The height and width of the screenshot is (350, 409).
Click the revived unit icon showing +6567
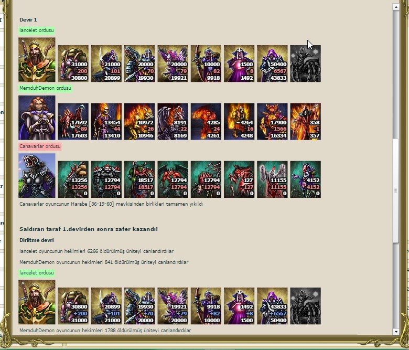(272, 306)
